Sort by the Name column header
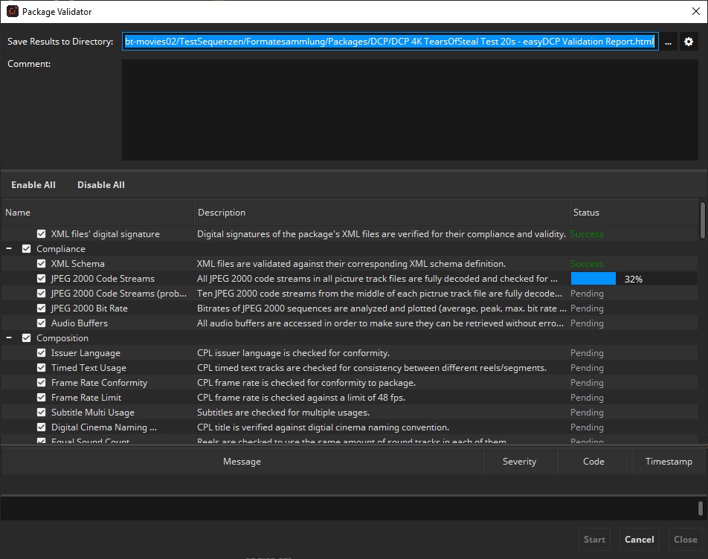 pos(97,213)
